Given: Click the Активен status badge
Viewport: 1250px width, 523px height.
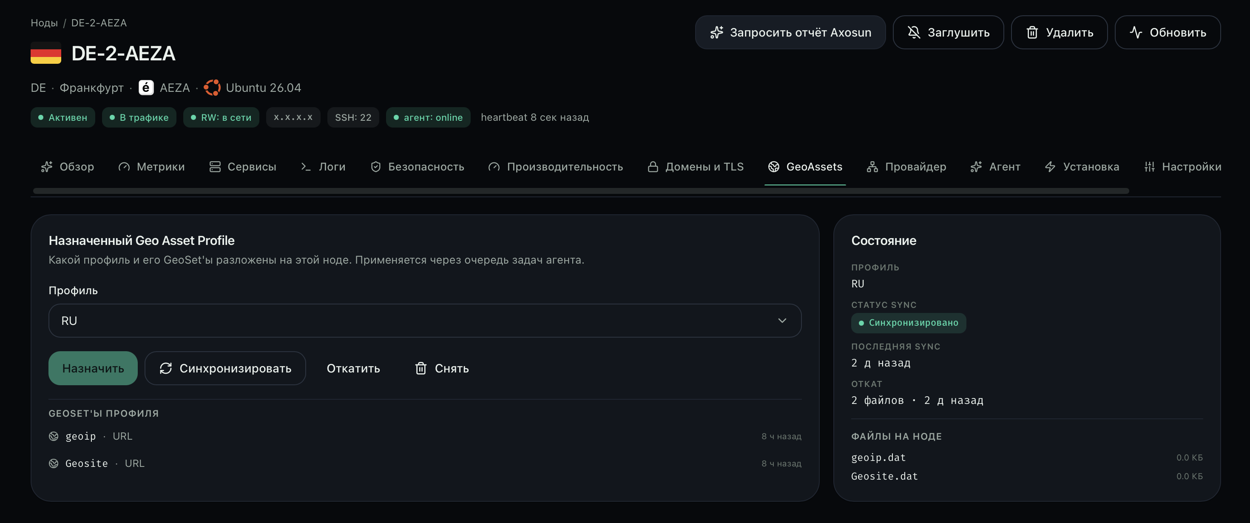Looking at the screenshot, I should [62, 117].
